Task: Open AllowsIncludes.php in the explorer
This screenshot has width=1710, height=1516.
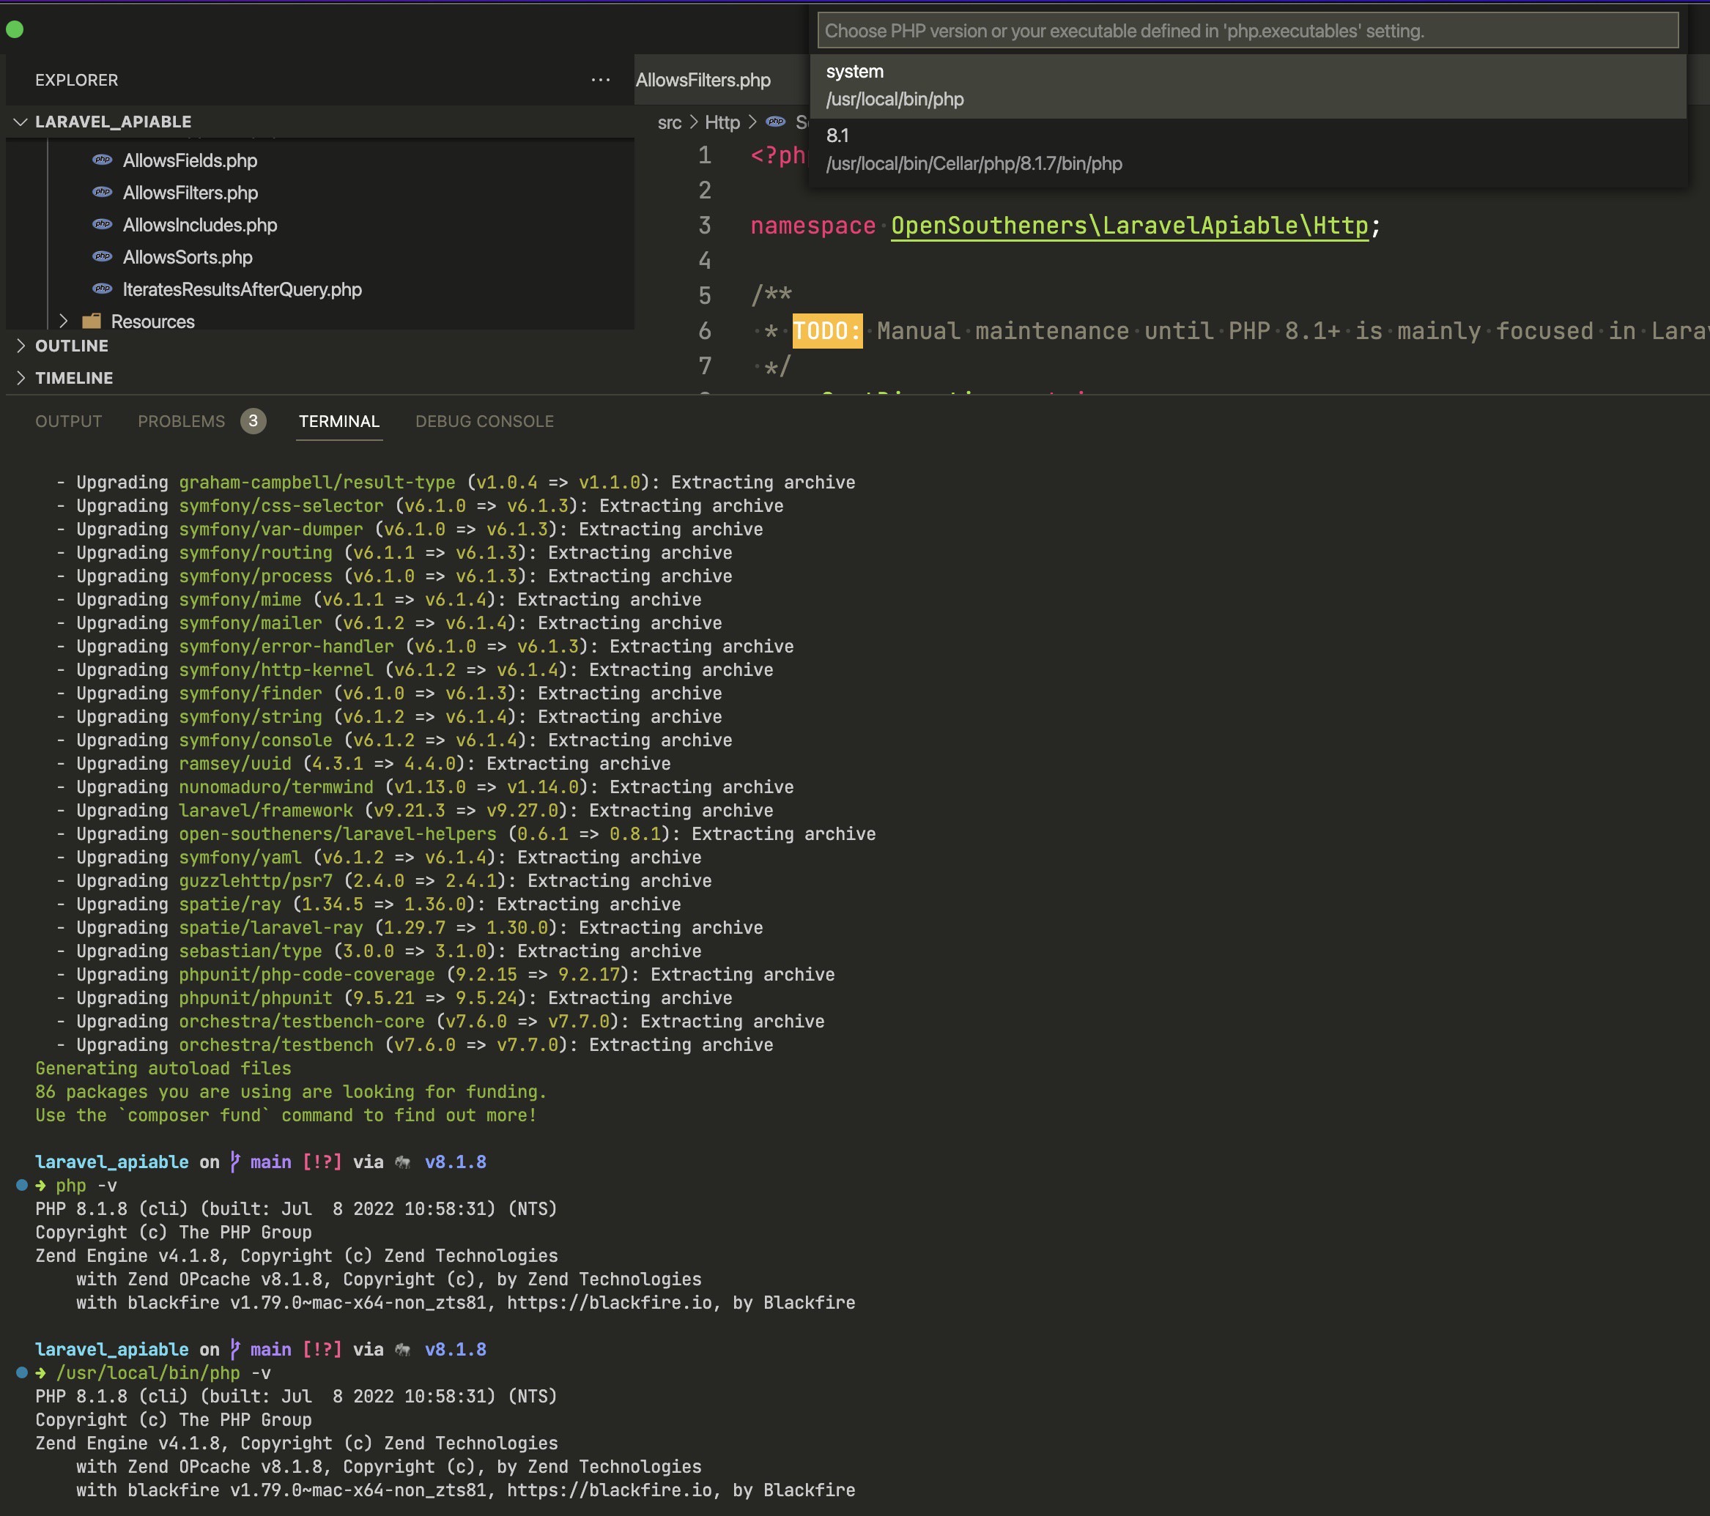Action: (200, 225)
